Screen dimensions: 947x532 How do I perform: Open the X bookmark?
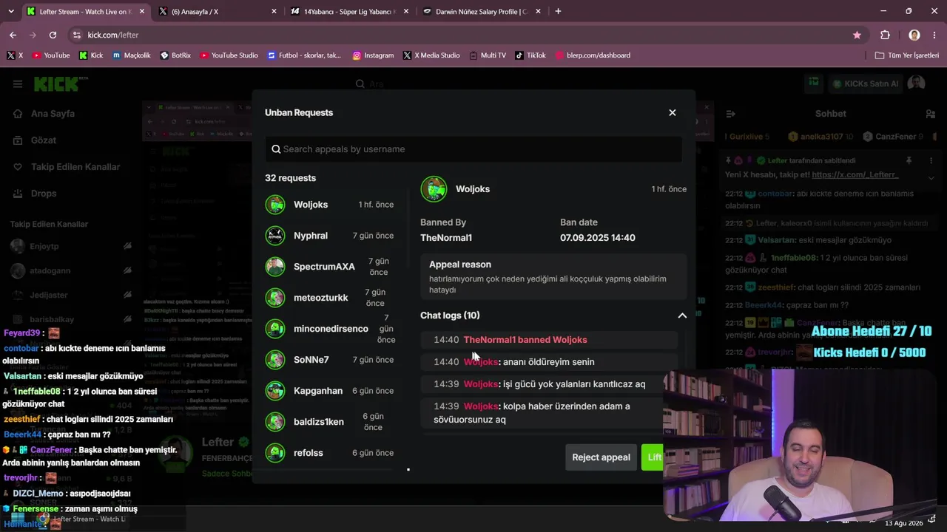[15, 55]
